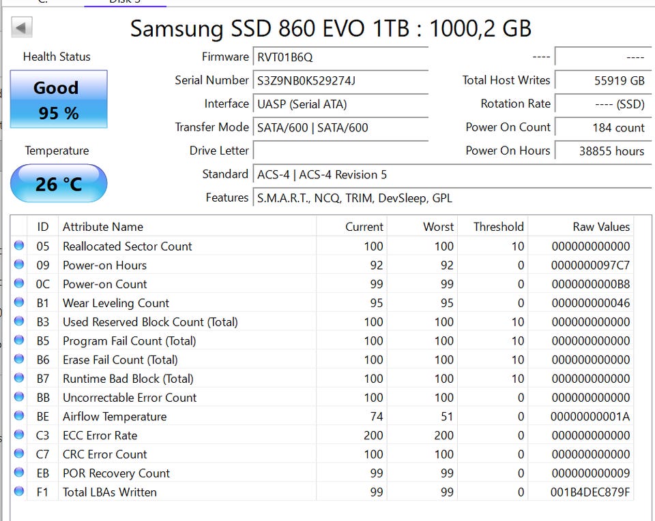Select the Power-on Hours attribute name

tap(104, 265)
